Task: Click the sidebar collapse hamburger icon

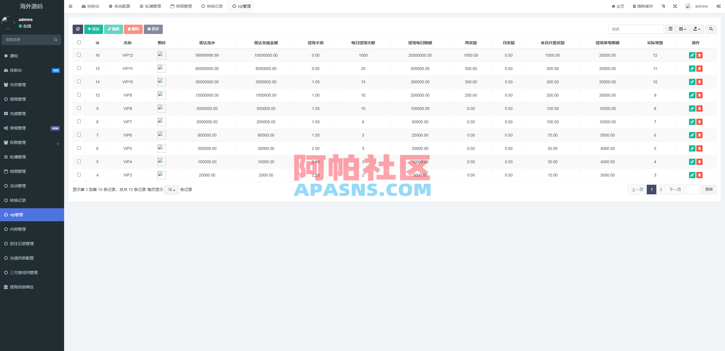Action: pos(70,6)
